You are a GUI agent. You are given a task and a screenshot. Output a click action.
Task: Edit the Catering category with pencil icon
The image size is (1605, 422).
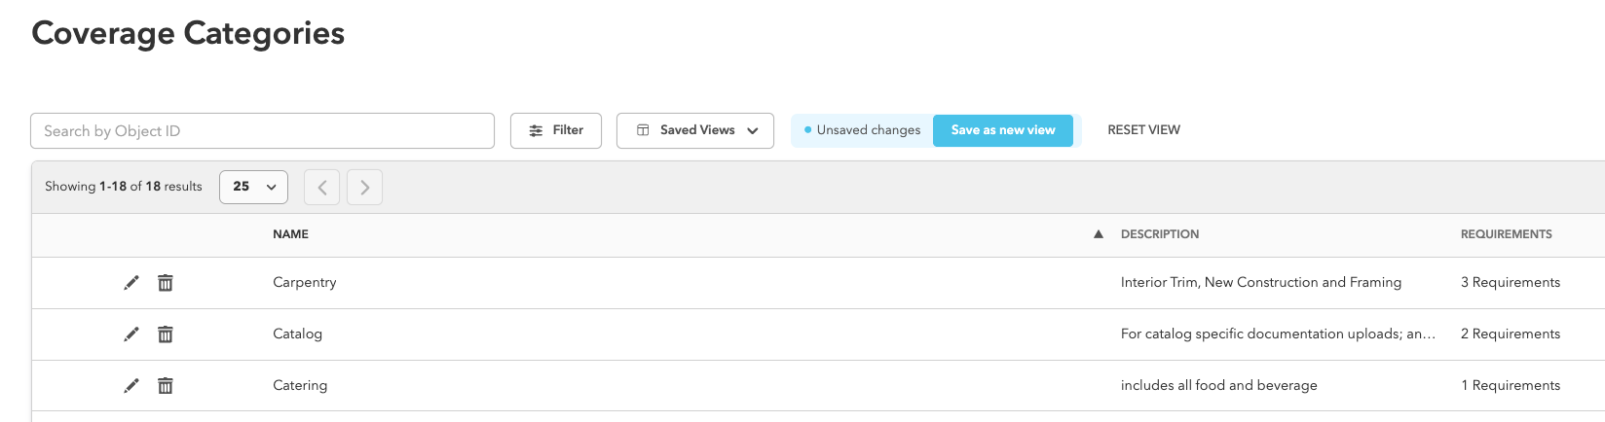131,386
